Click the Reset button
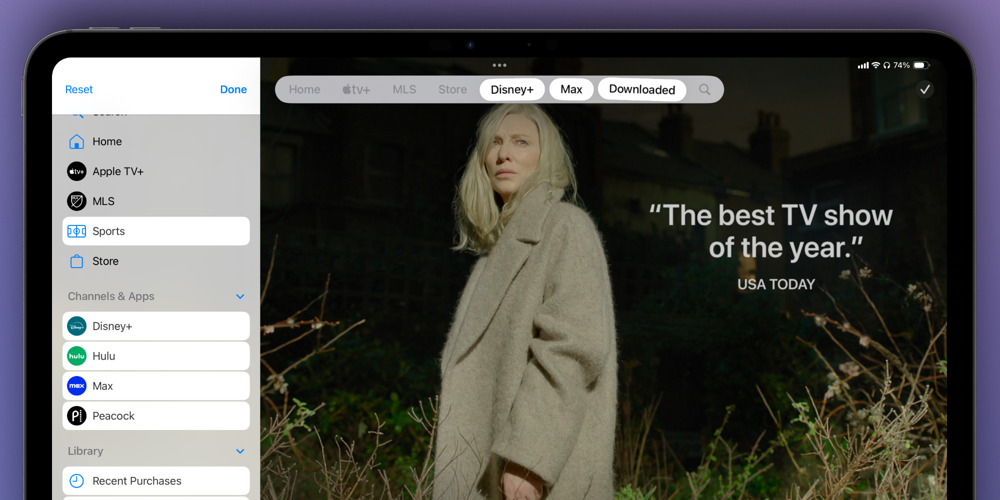Screen dimensions: 1000x500 (x=78, y=89)
